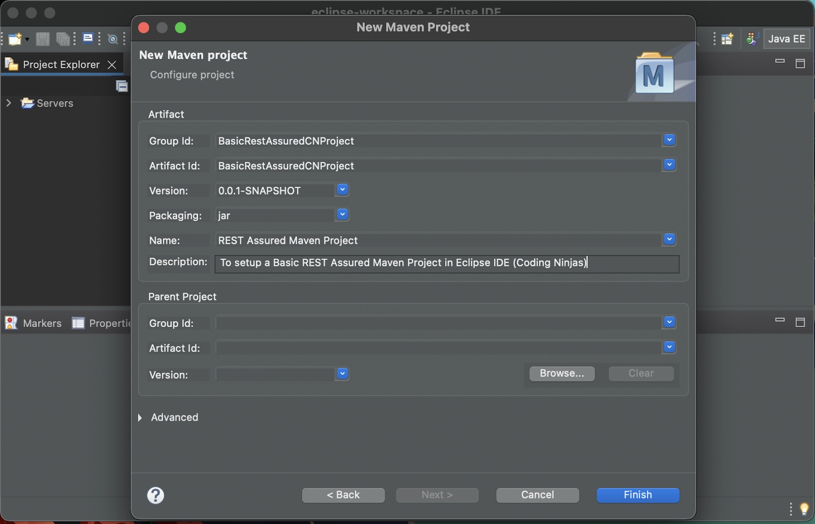Click the status bar vertical dots handle near lightbulb

click(x=791, y=509)
